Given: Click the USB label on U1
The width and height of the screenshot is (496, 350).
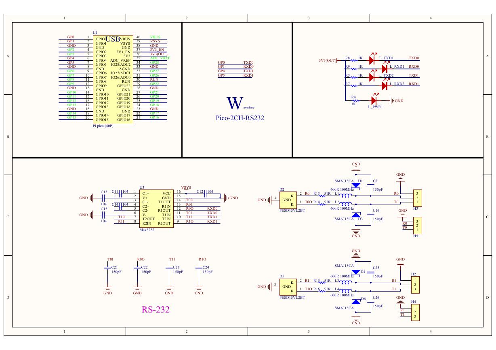Looking at the screenshot, I should (x=112, y=39).
